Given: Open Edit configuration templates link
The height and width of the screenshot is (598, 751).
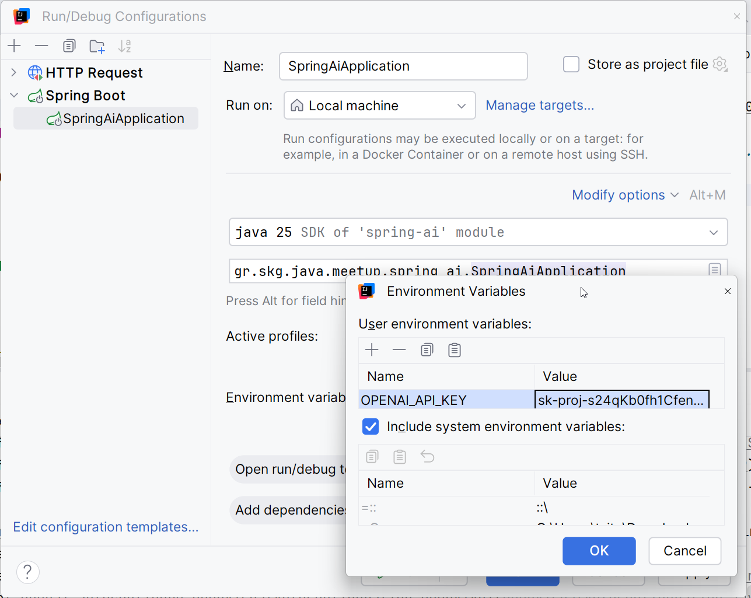Looking at the screenshot, I should [106, 527].
